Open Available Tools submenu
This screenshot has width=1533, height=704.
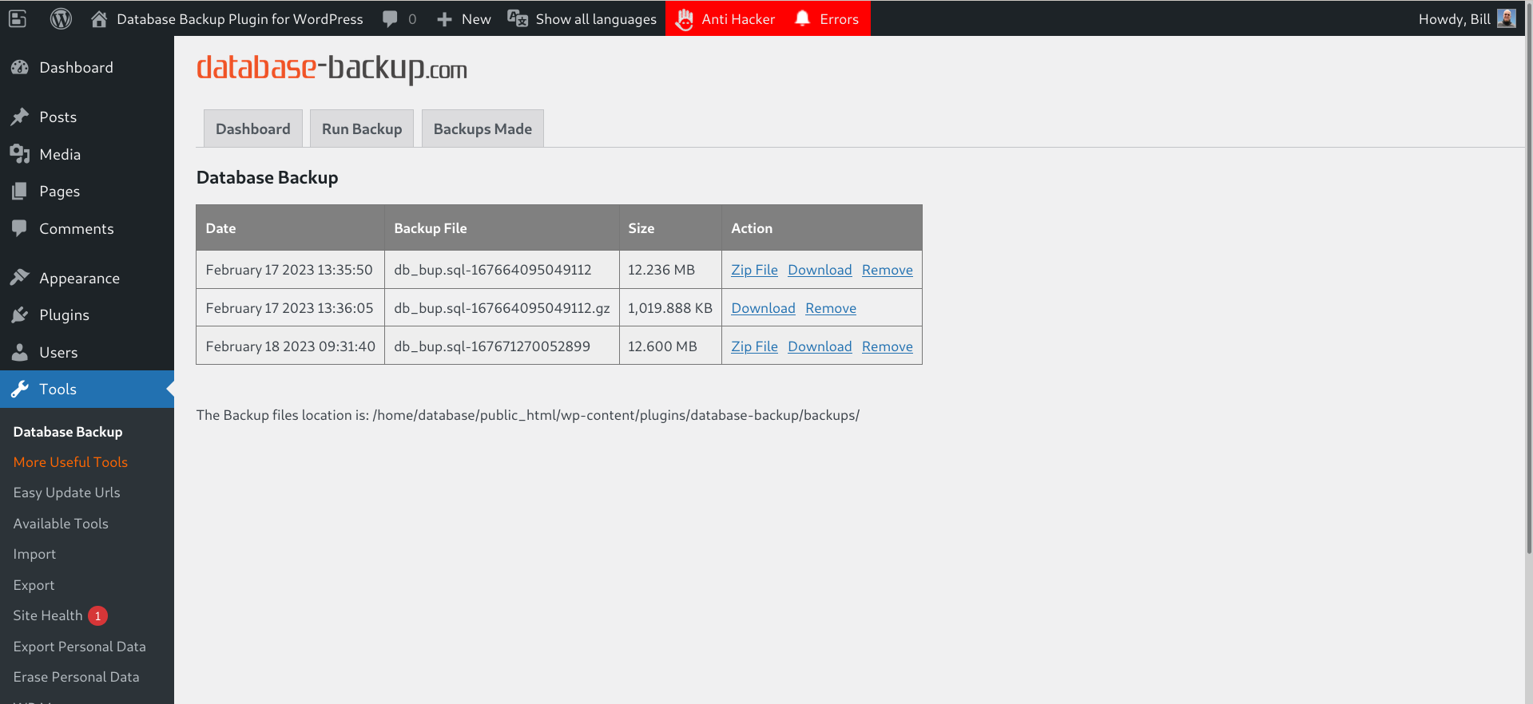point(61,524)
